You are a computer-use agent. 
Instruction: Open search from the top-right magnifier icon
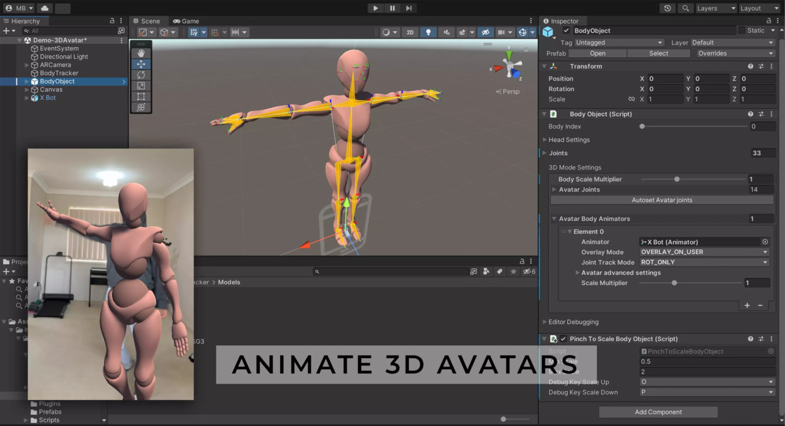685,8
